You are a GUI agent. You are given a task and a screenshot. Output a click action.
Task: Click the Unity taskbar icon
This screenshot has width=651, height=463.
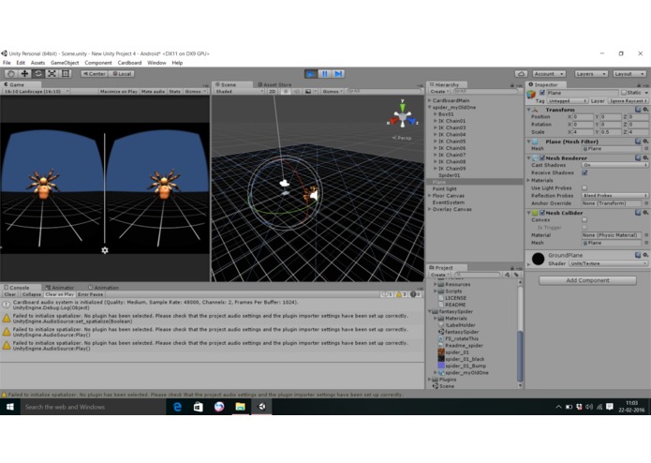[x=261, y=407]
